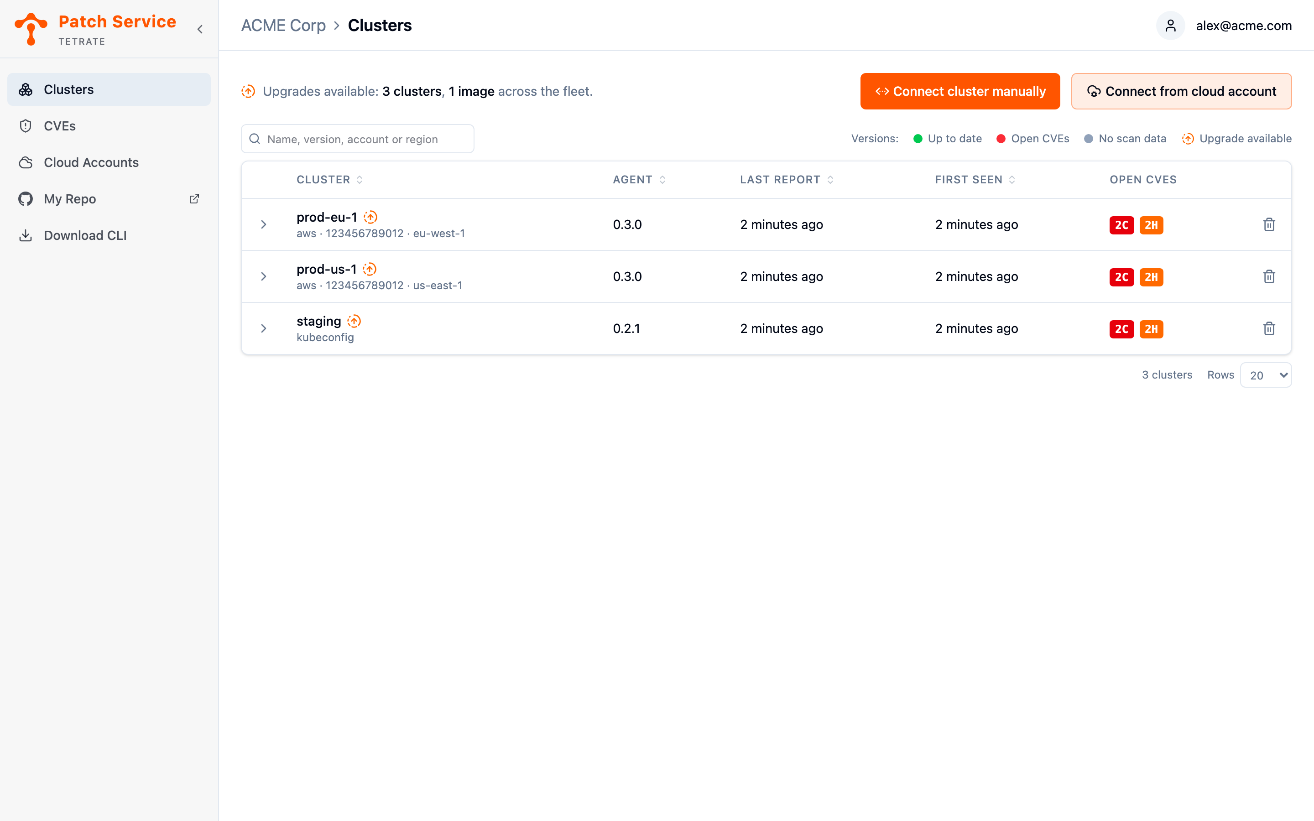This screenshot has height=821, width=1314.
Task: Click the 2C critical badge for prod-eu-1
Action: tap(1122, 225)
